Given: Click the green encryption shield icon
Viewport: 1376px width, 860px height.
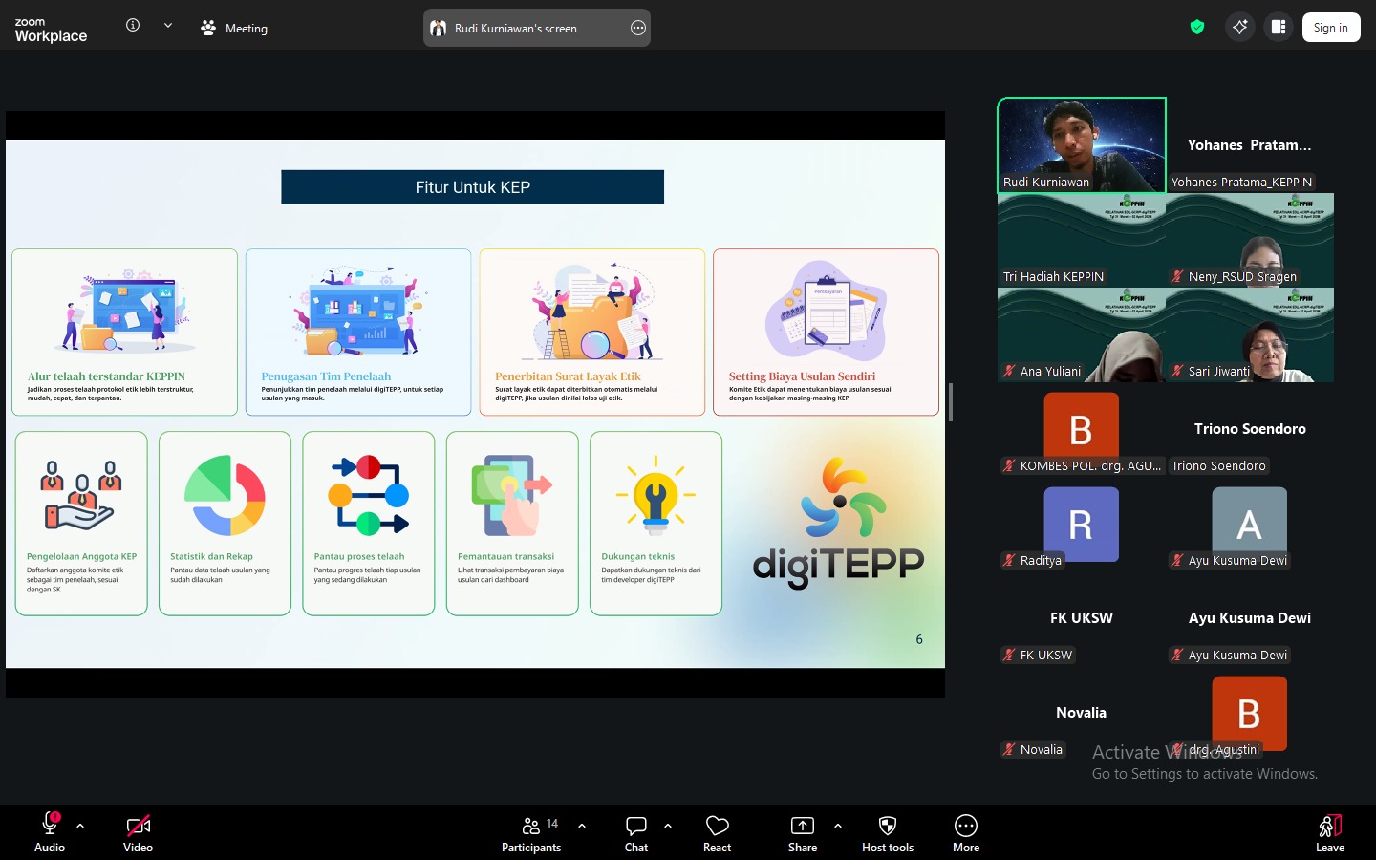Looking at the screenshot, I should [x=1196, y=27].
